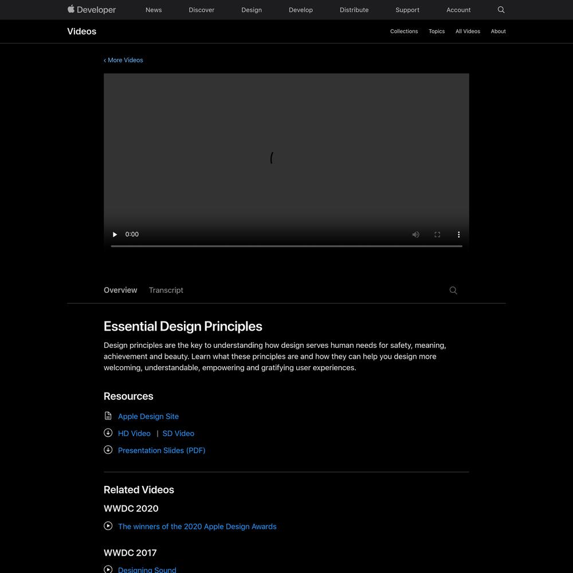Open the Support menu item

coord(407,10)
